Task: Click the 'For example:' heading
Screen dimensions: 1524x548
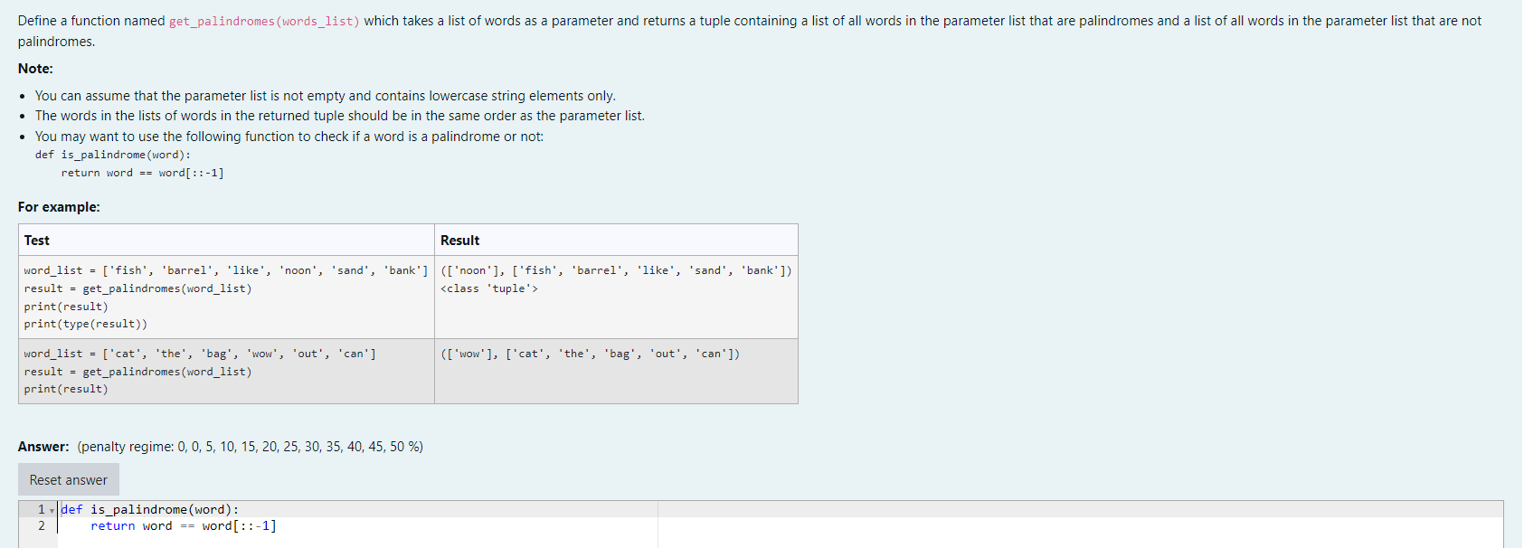Action: (59, 207)
